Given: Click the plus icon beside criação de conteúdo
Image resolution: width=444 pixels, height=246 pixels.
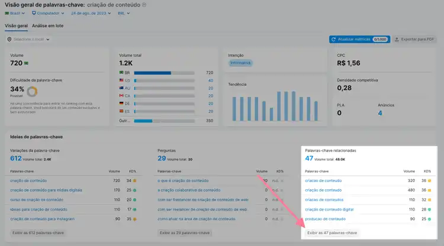Looking at the screenshot, I should tap(144, 5).
